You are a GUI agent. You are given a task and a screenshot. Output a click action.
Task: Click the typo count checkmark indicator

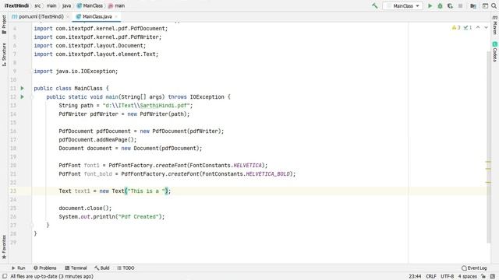468,28
